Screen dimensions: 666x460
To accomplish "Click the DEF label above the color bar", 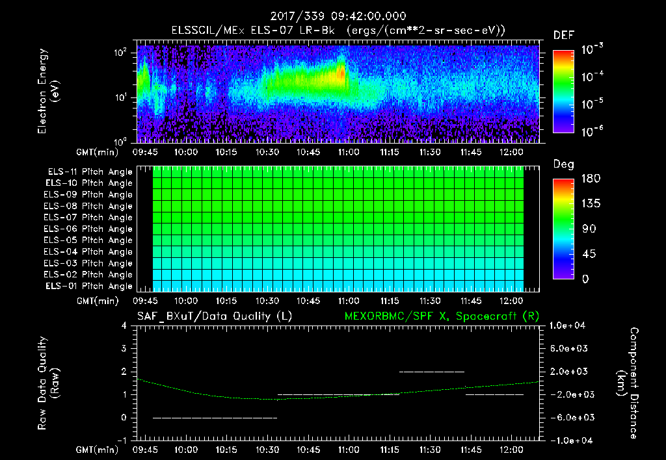I will pos(563,36).
